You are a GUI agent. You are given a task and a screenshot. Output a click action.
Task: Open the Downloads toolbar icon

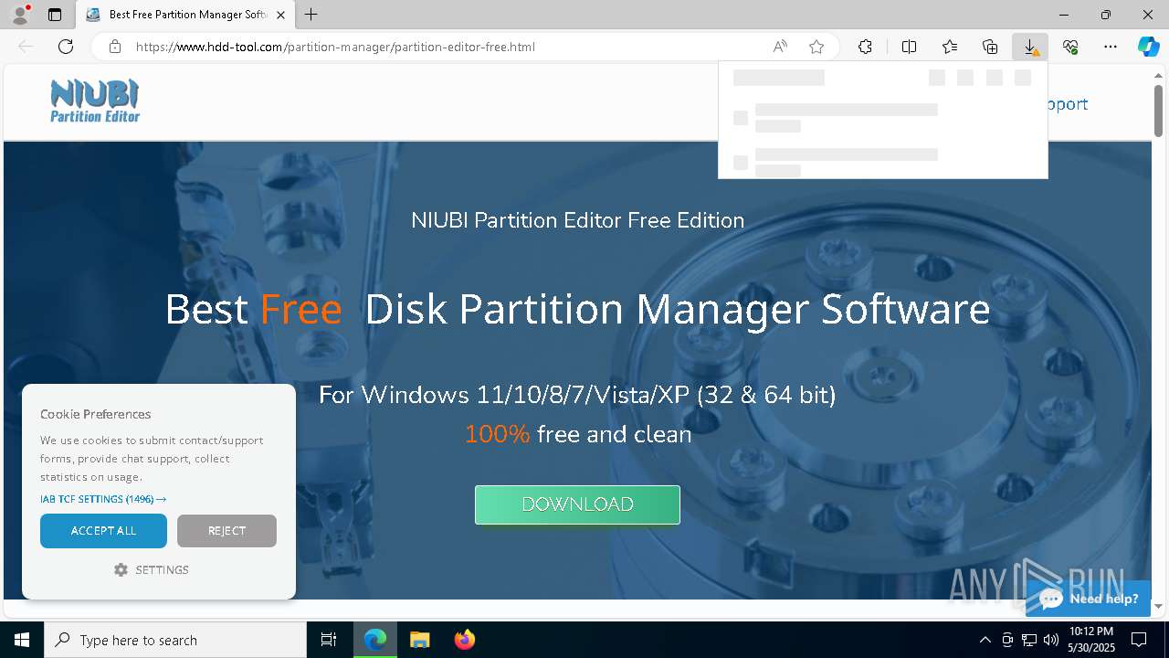pyautogui.click(x=1030, y=47)
